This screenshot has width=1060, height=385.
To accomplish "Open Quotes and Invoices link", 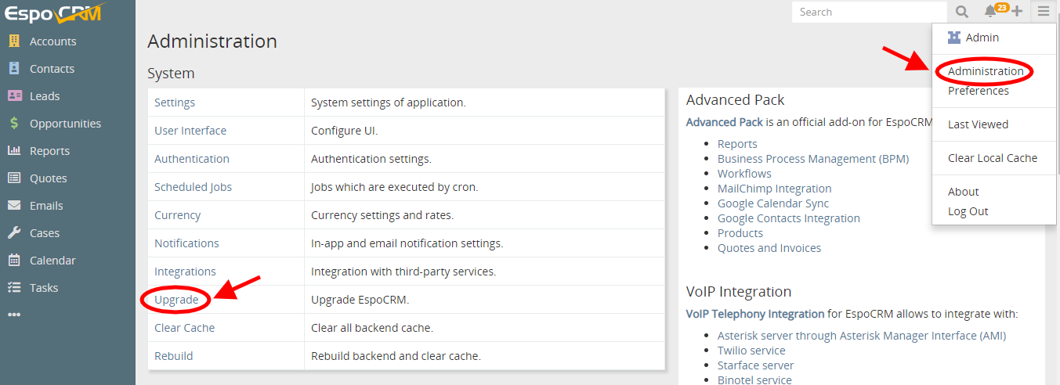I will pos(769,248).
